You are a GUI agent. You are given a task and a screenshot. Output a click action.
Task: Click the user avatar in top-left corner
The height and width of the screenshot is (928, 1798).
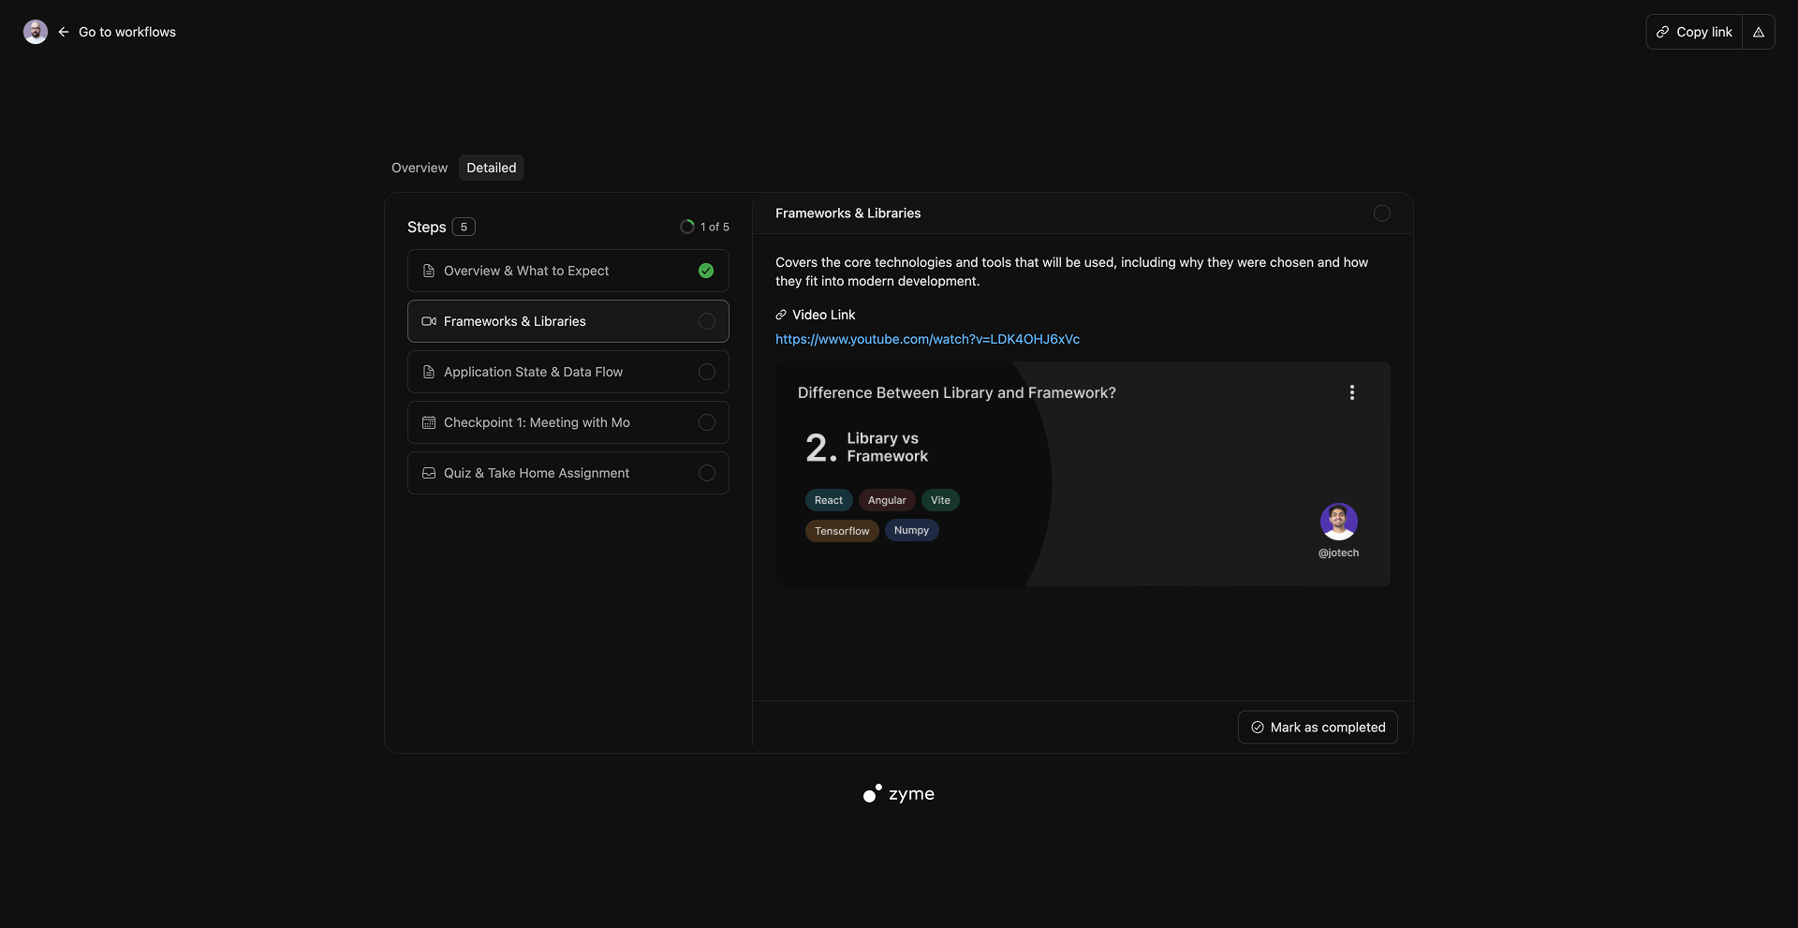point(36,32)
